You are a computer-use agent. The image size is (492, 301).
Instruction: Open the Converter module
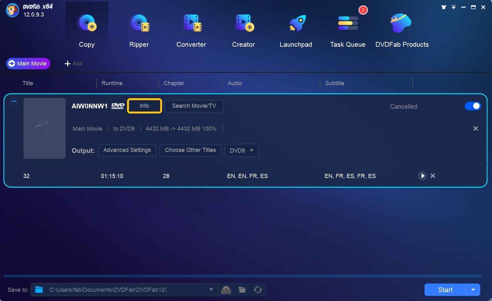pyautogui.click(x=191, y=30)
